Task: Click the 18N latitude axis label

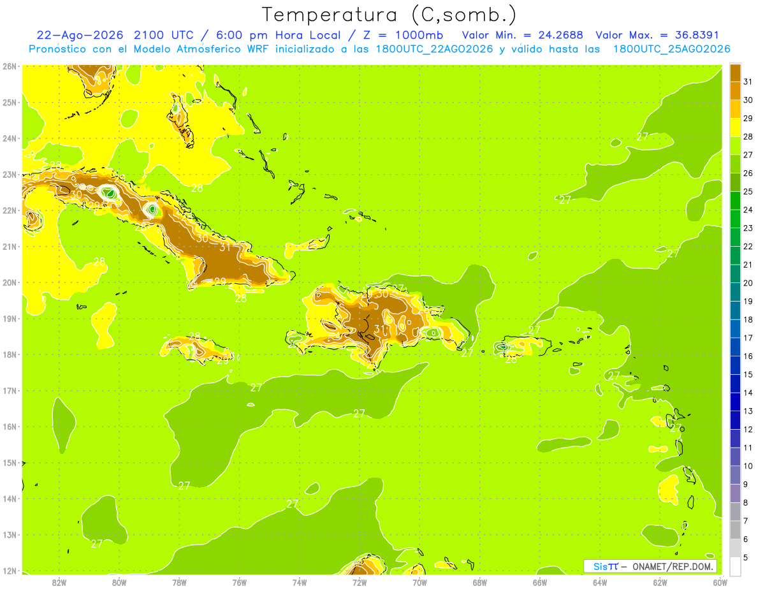Action: [x=10, y=354]
